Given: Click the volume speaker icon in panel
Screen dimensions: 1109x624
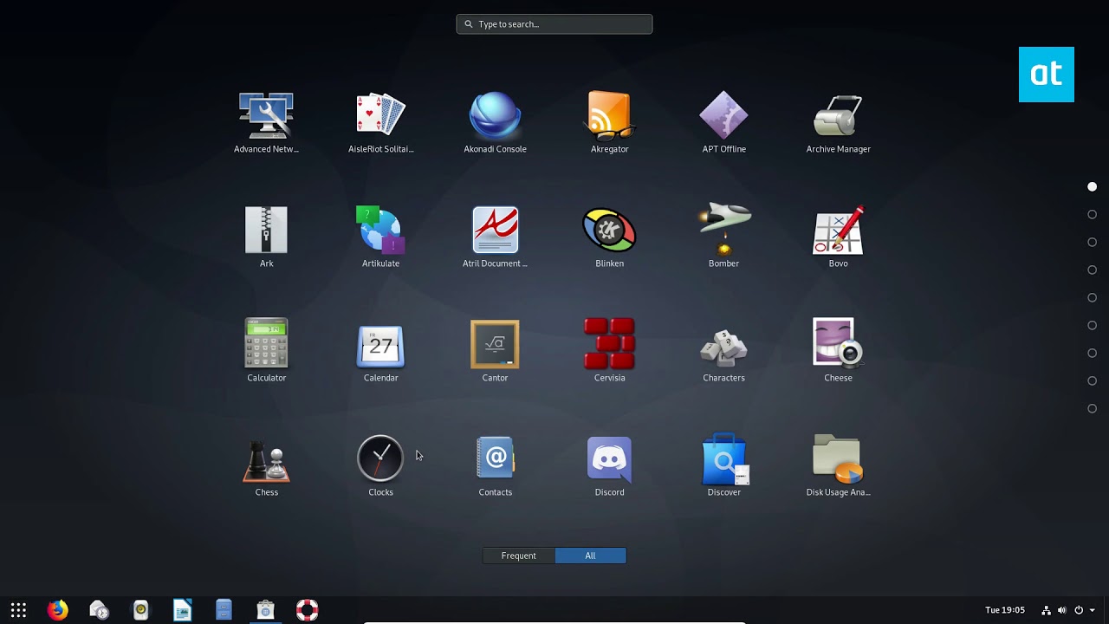Looking at the screenshot, I should click(1061, 610).
